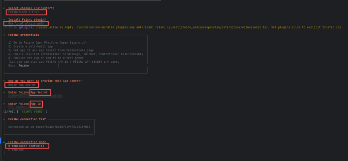
Task: Select the Webhook connection mode option
Action: (x=17, y=149)
